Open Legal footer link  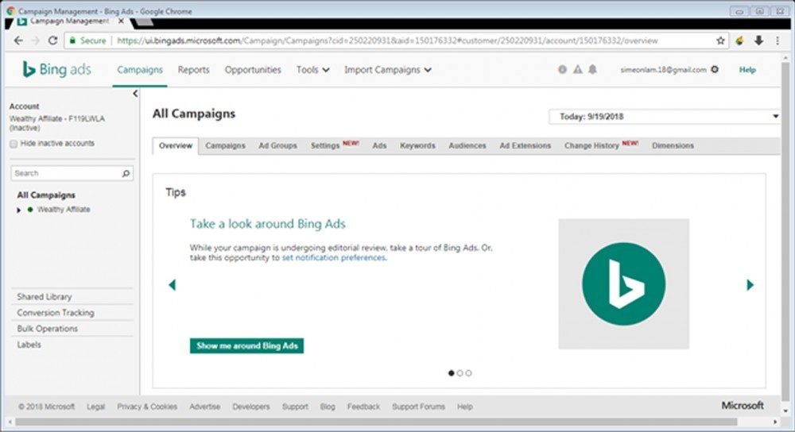(x=96, y=407)
